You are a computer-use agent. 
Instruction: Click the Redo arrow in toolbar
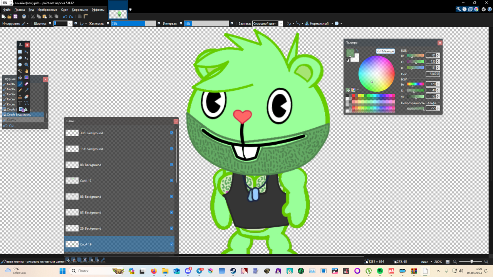71,17
